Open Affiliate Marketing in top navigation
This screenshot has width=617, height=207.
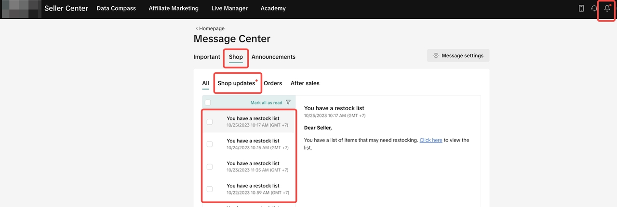pyautogui.click(x=174, y=8)
